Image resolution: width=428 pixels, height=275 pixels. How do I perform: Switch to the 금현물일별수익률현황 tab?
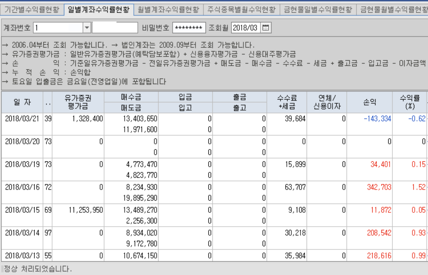(317, 9)
